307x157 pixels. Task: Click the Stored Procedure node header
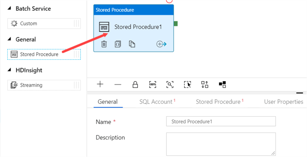click(133, 10)
